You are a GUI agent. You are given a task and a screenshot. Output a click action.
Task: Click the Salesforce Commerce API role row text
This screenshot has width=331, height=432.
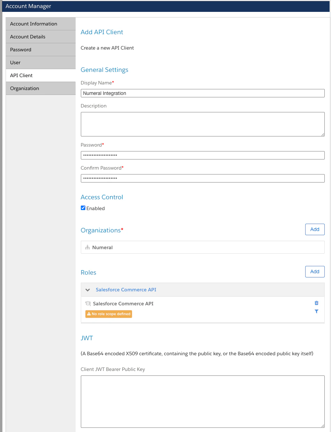tap(123, 304)
